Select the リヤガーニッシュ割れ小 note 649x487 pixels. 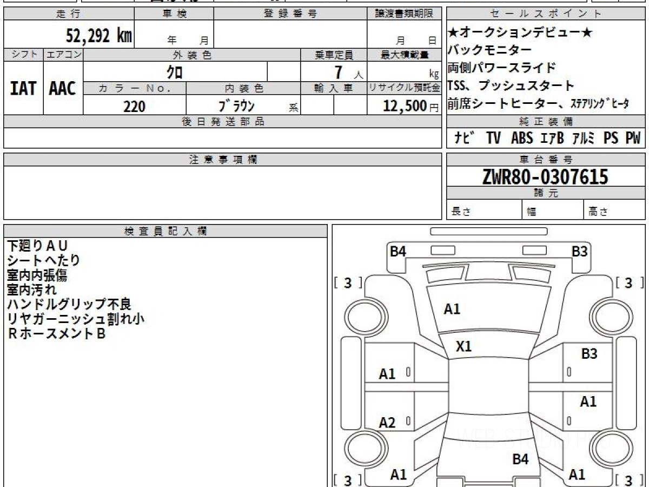pyautogui.click(x=75, y=319)
